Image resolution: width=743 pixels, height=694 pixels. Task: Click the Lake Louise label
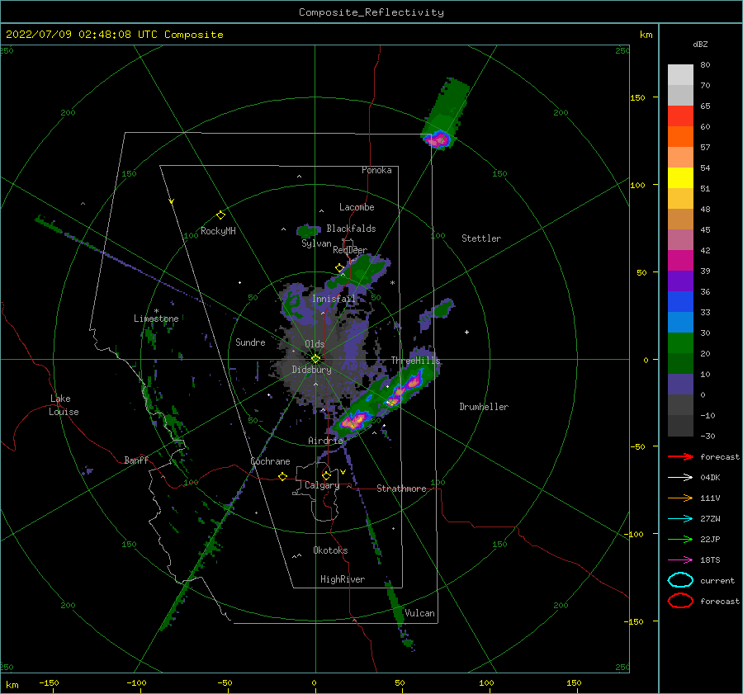64,405
